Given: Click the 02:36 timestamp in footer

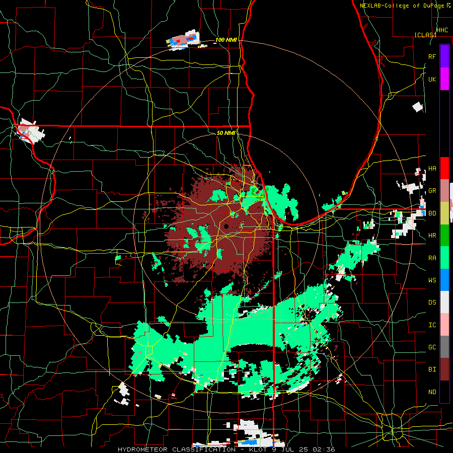Looking at the screenshot, I should click(324, 449).
